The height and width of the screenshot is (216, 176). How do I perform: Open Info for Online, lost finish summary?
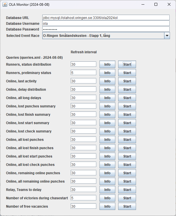pos(107,114)
